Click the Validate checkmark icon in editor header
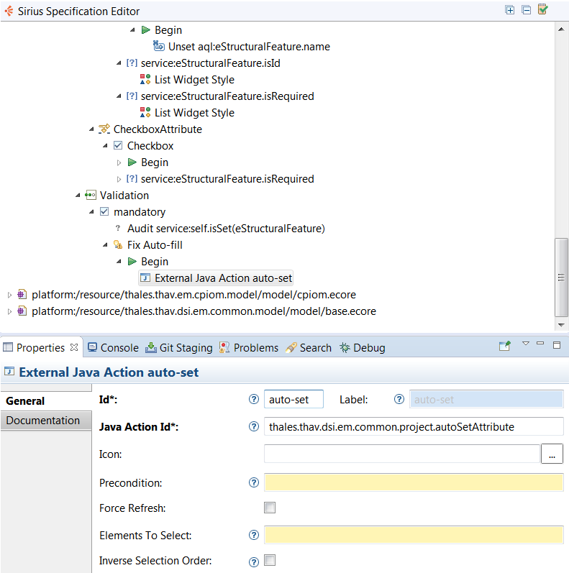The width and height of the screenshot is (569, 573). 542,9
